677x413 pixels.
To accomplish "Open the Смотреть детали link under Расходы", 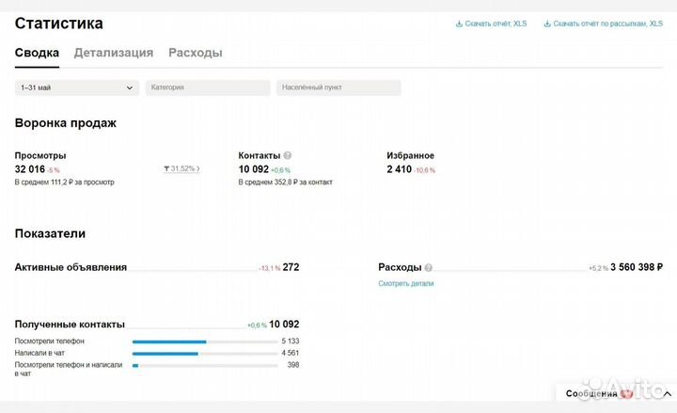I will (406, 283).
